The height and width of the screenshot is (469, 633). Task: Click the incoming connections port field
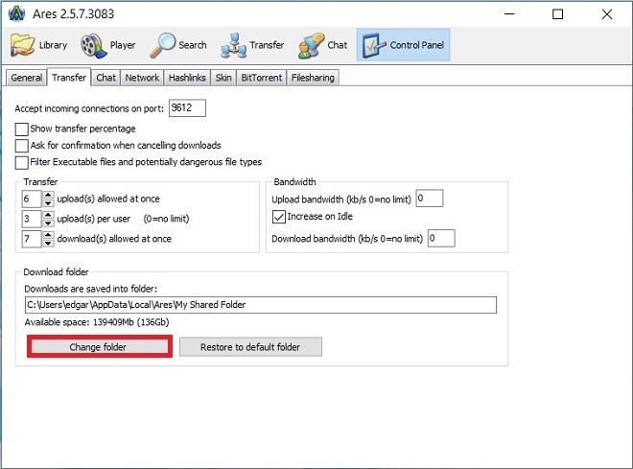point(187,107)
